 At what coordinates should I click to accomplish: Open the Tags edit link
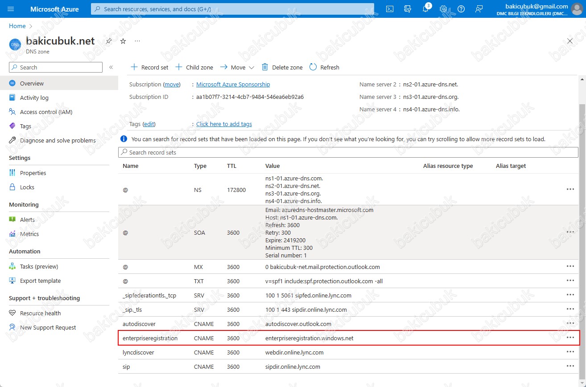[x=149, y=124]
